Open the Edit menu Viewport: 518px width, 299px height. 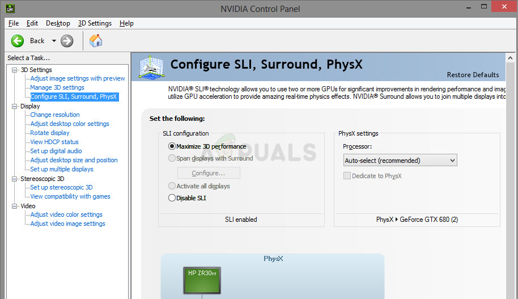[32, 23]
